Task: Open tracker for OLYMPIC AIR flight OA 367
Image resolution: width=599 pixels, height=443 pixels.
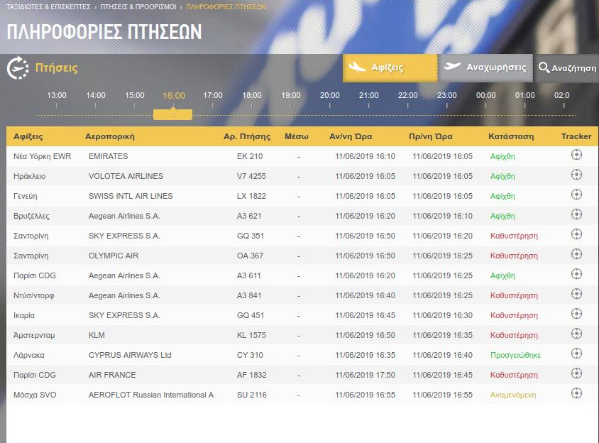Action: 576,254
